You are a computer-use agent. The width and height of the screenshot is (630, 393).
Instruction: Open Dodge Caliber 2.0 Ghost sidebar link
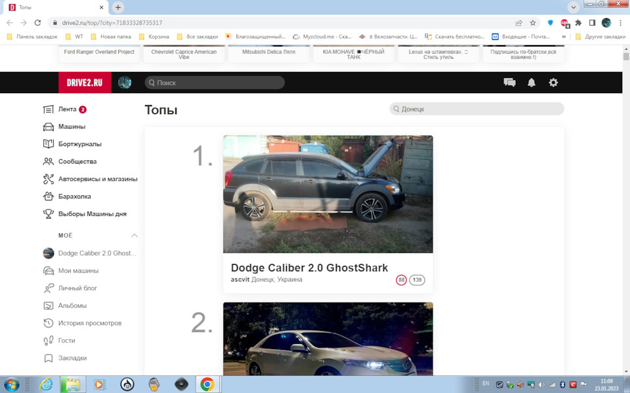click(x=97, y=253)
